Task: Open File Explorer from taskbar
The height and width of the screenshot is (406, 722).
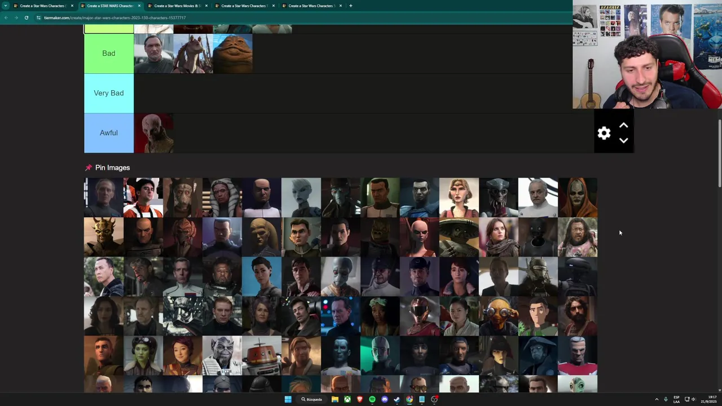Action: pyautogui.click(x=334, y=399)
